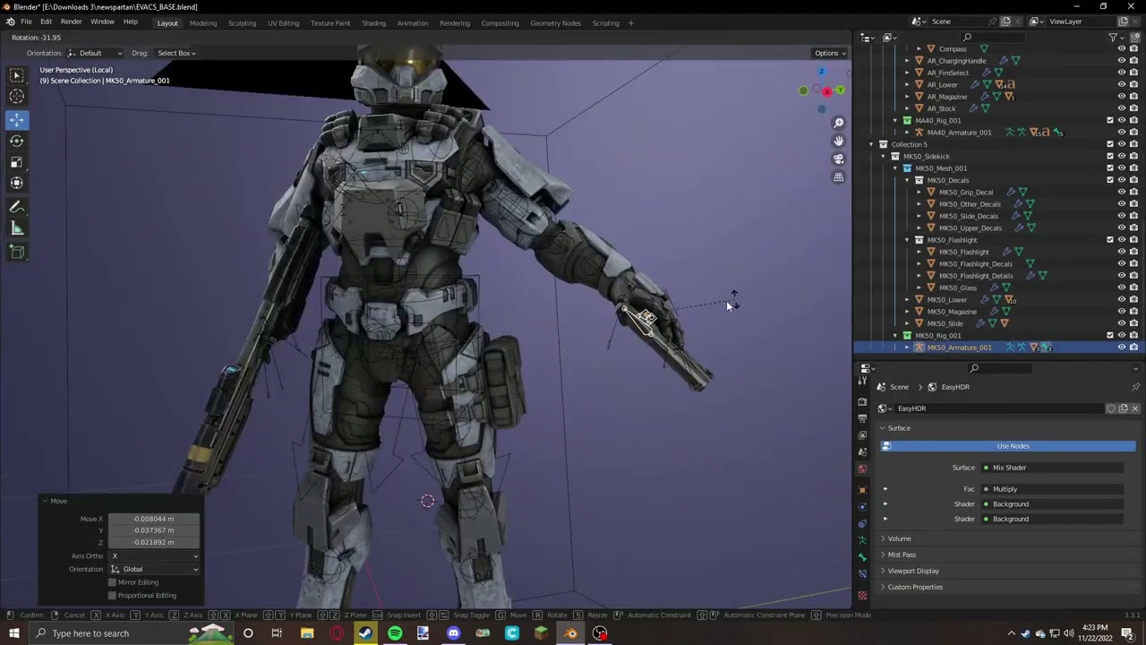1146x645 pixels.
Task: Select the Rotate tool
Action: pyautogui.click(x=17, y=141)
